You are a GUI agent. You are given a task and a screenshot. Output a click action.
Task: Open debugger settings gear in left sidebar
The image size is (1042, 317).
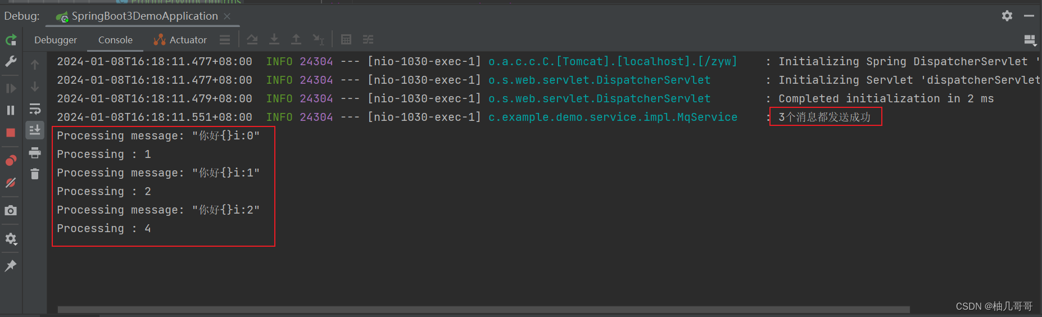pos(11,239)
